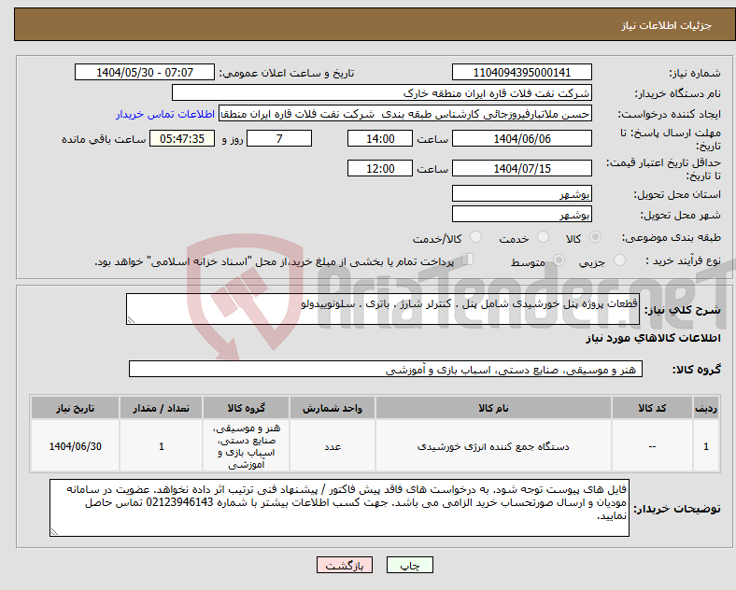Click the تاریخ نیاز column header
The height and width of the screenshot is (590, 736).
[75, 408]
